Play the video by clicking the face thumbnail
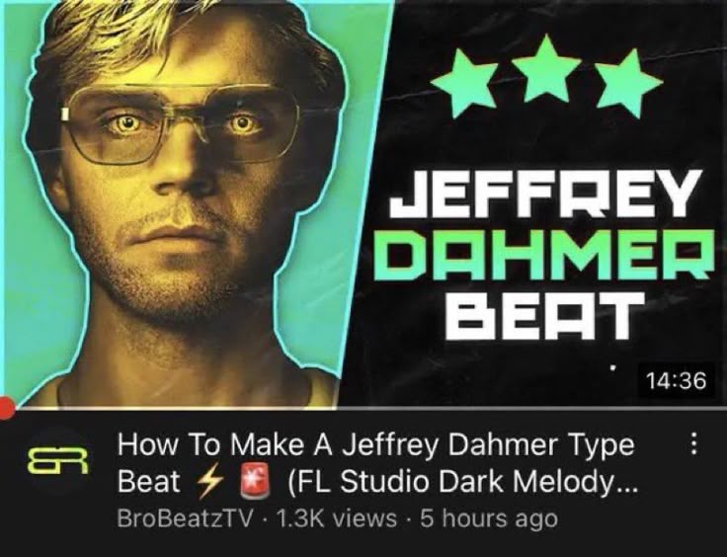 click(186, 203)
